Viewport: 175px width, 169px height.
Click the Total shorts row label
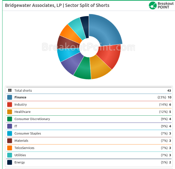tap(23, 90)
